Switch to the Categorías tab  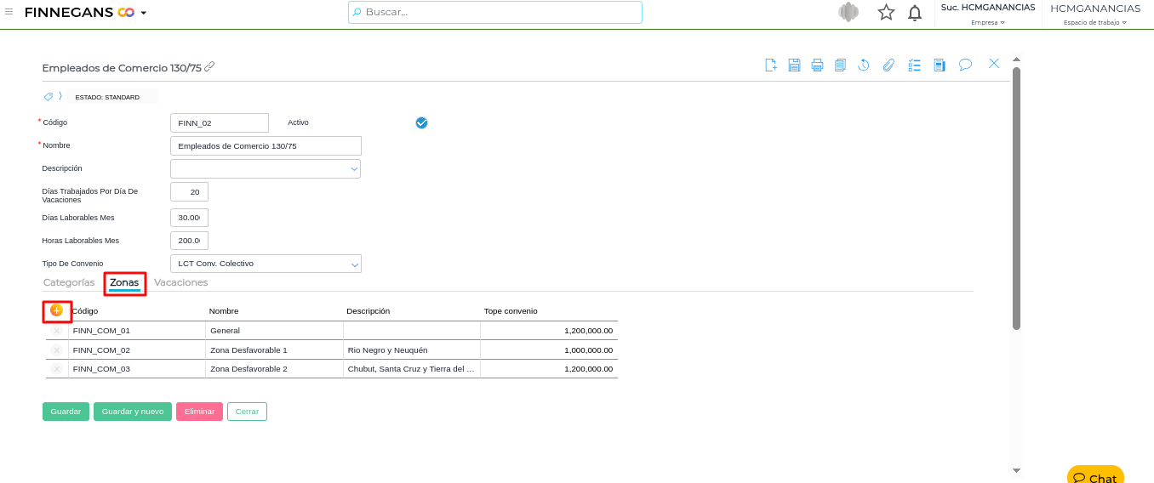pos(69,282)
